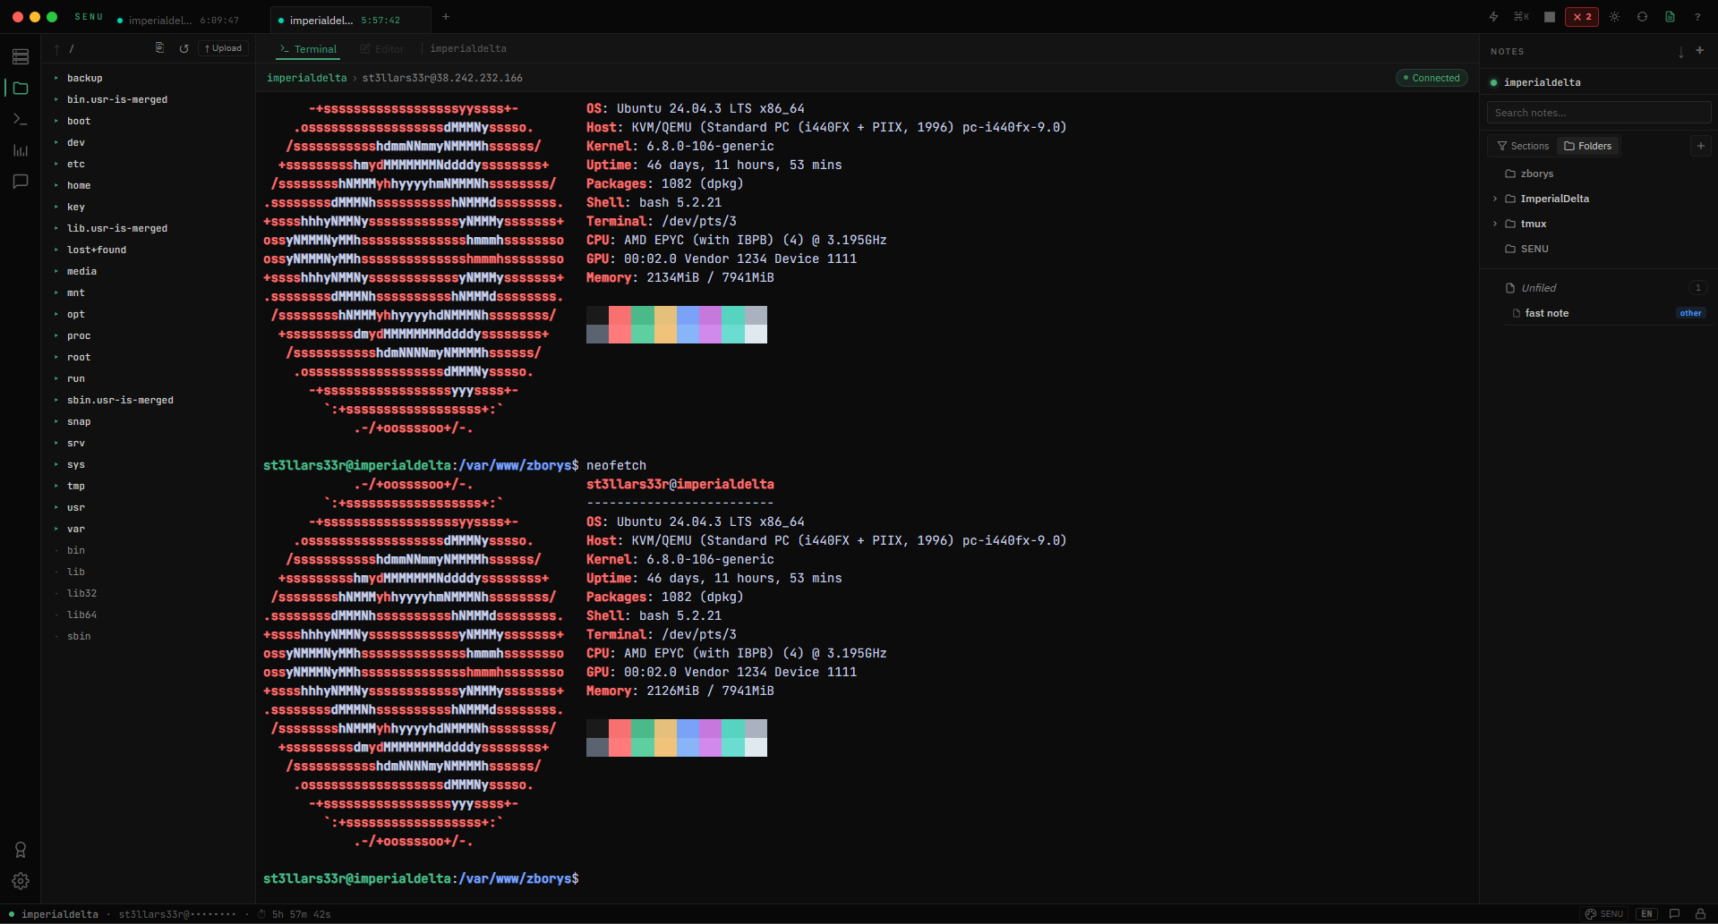
Task: Toggle light theme with the sun icon
Action: (1614, 17)
